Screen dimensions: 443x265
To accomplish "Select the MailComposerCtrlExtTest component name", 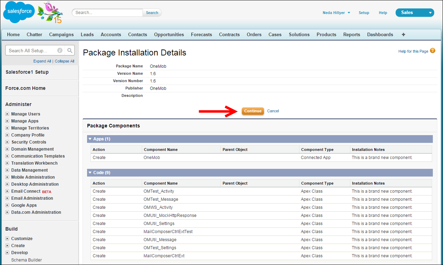I will click(x=168, y=232).
